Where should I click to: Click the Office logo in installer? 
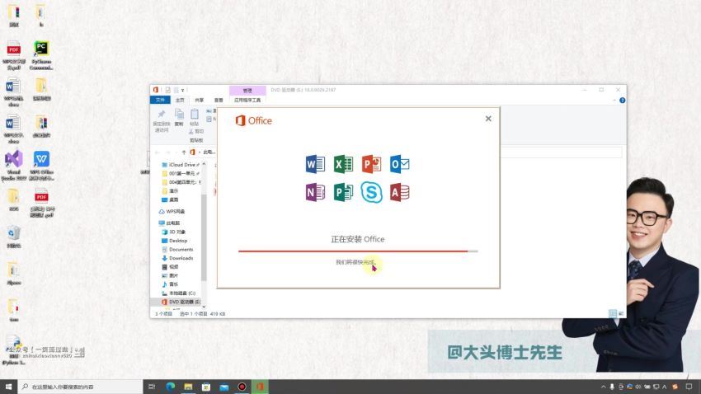click(x=253, y=120)
